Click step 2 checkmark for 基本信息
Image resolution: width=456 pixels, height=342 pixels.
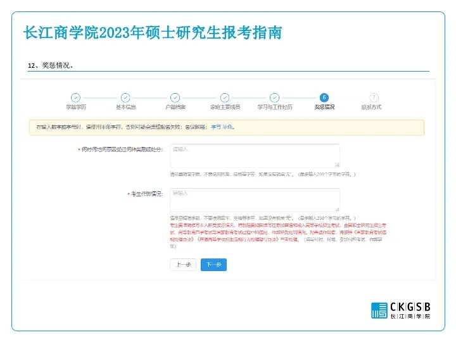pyautogui.click(x=125, y=98)
